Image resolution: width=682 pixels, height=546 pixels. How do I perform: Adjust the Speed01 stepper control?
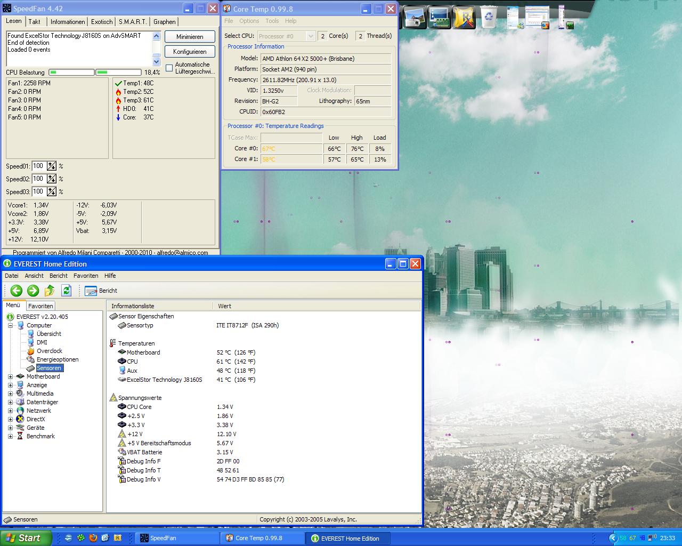pos(52,166)
